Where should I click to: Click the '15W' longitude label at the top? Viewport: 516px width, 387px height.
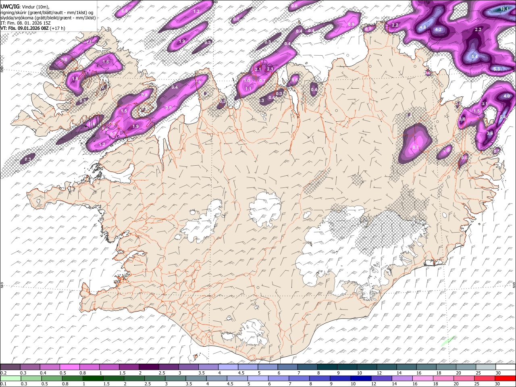(x=427, y=2)
